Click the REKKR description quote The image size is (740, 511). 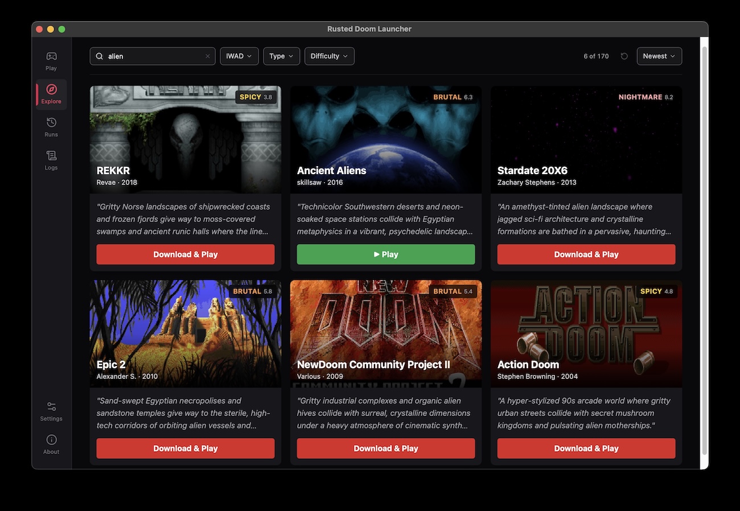[x=183, y=219]
